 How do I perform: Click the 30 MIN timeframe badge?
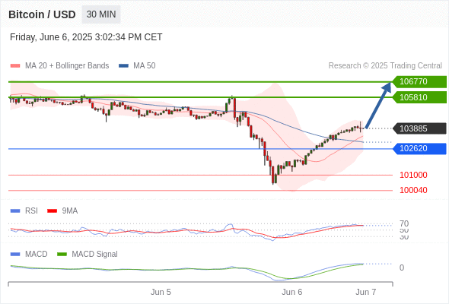point(101,14)
